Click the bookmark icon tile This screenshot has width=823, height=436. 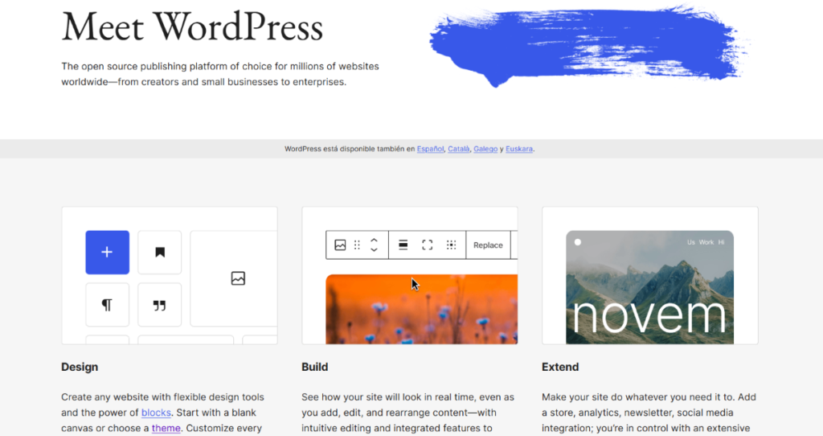coord(160,252)
